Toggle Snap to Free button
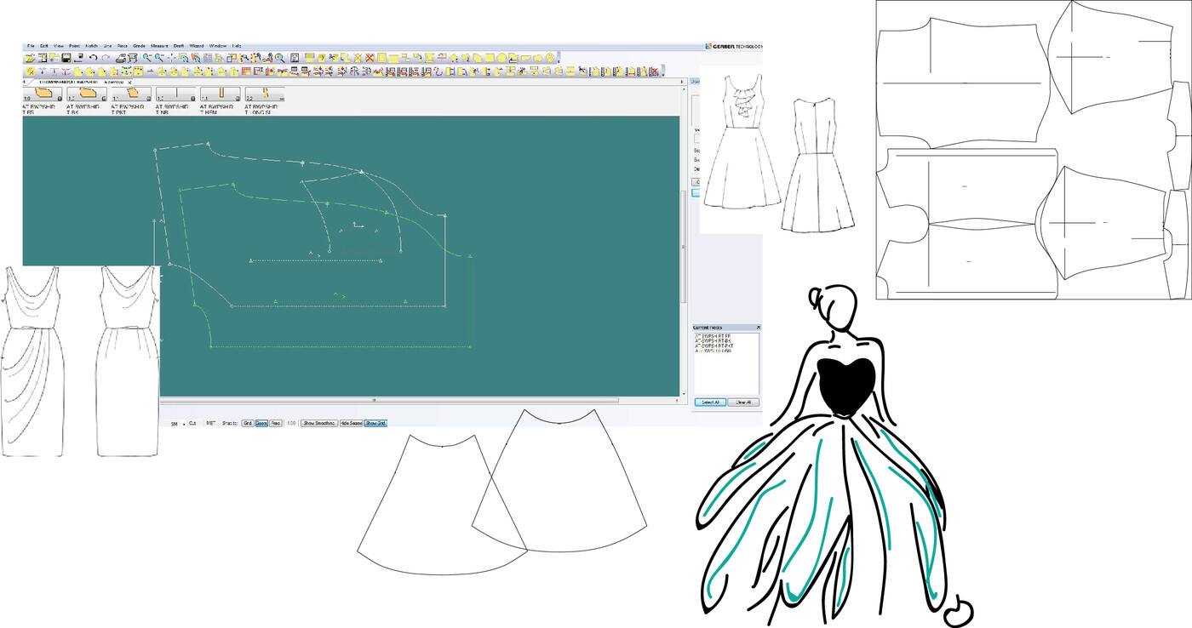This screenshot has height=628, width=1192. 276,423
